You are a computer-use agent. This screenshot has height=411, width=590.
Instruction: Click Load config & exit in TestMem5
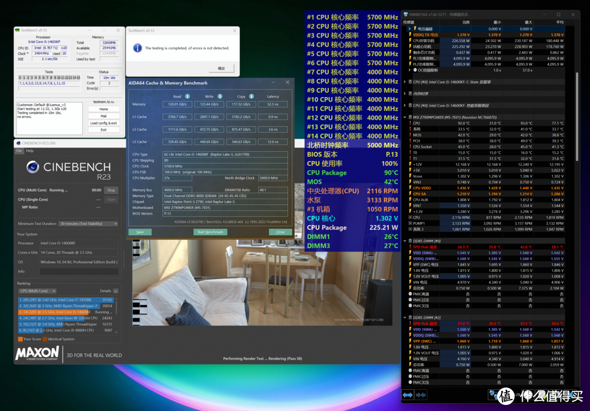point(103,123)
